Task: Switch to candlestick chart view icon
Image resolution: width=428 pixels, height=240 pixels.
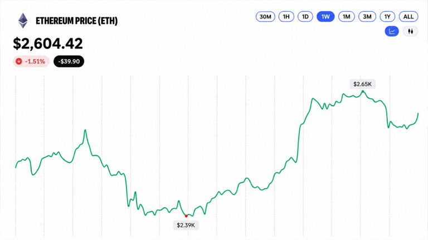Action: tap(410, 31)
